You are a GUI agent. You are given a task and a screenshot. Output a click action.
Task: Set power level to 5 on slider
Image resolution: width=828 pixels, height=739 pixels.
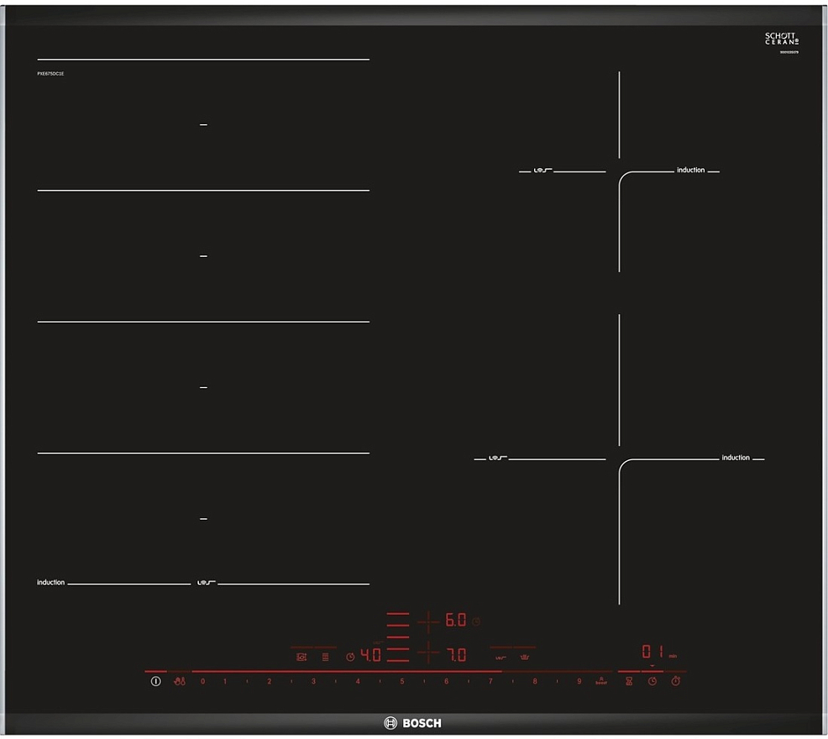coord(401,682)
